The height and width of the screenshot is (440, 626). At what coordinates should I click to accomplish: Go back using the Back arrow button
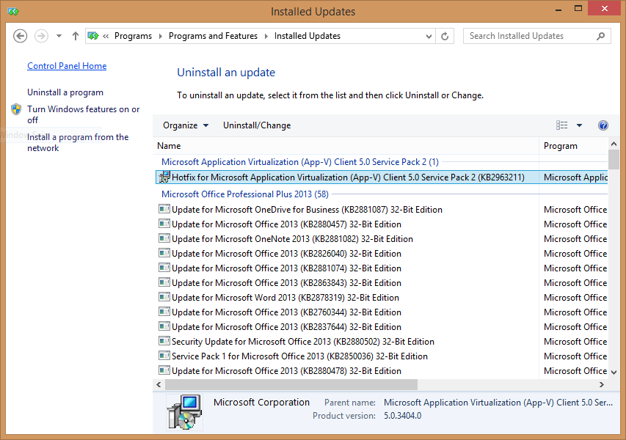(21, 36)
